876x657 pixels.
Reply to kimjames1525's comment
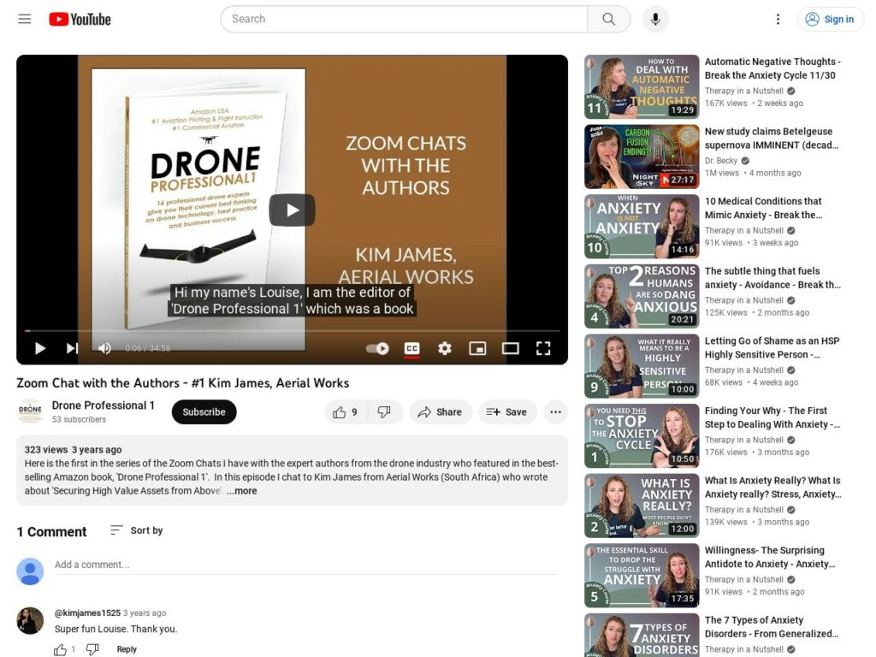click(x=127, y=649)
